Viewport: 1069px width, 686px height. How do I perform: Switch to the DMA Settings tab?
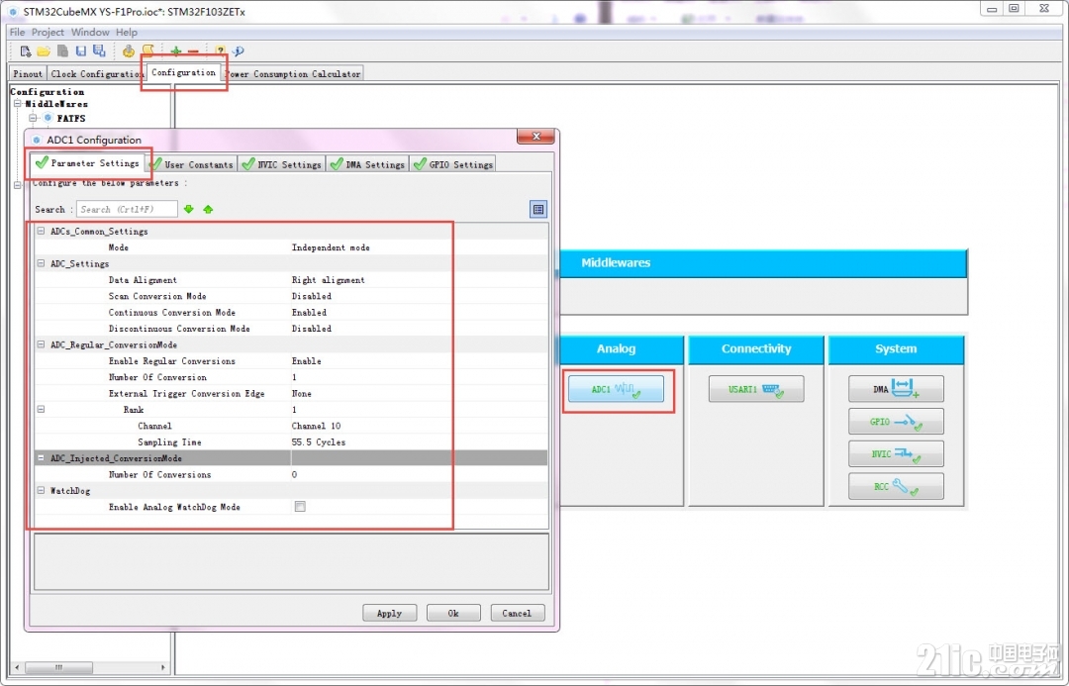pyautogui.click(x=367, y=164)
